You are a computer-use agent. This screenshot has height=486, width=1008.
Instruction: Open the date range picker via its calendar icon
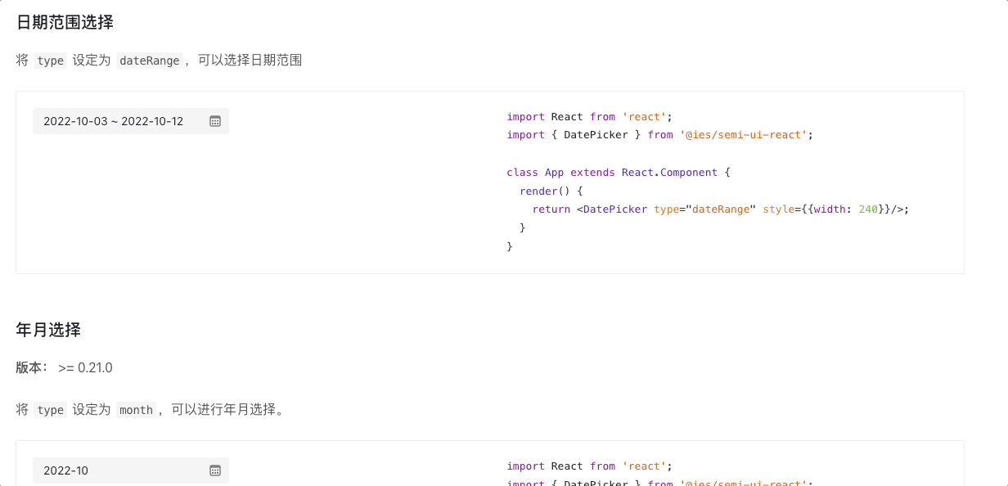coord(214,120)
